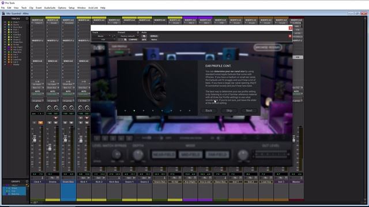Click the Drums channel volume fader
The width and height of the screenshot is (369, 207).
[50, 147]
